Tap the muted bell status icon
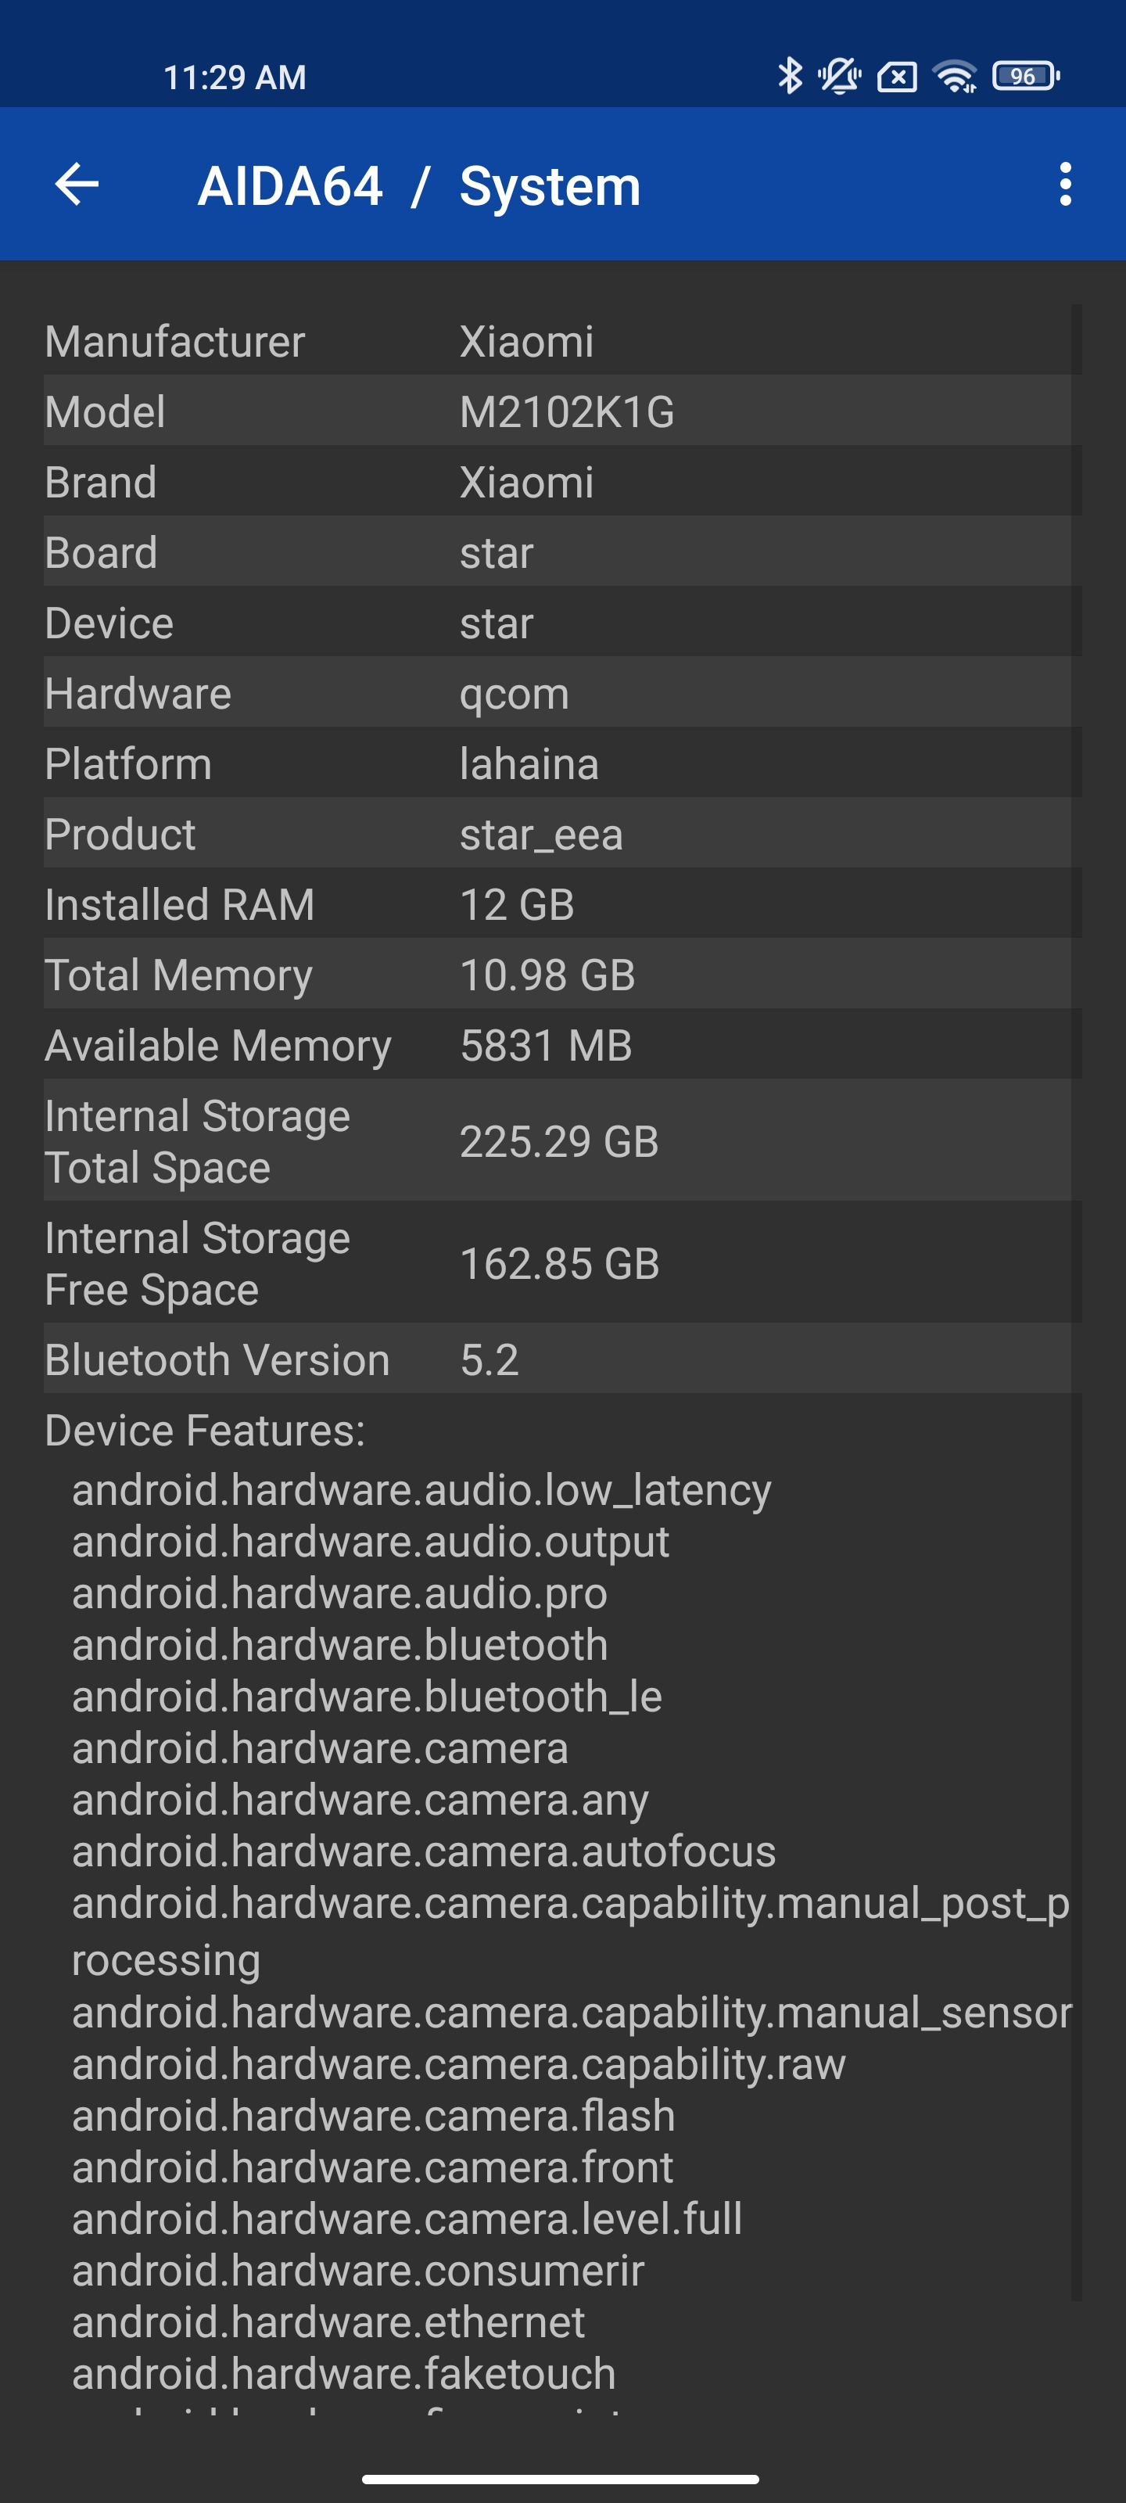 click(839, 76)
